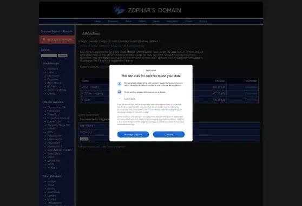Image resolution: width=302 pixels, height=206 pixels.
Task: Open XBOX in Popular Systems
Action: point(51,164)
